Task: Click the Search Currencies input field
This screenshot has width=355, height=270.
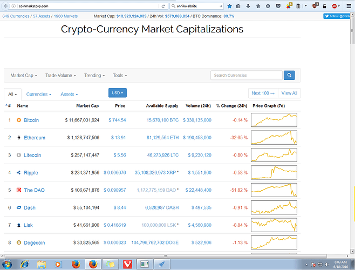Action: [247, 75]
